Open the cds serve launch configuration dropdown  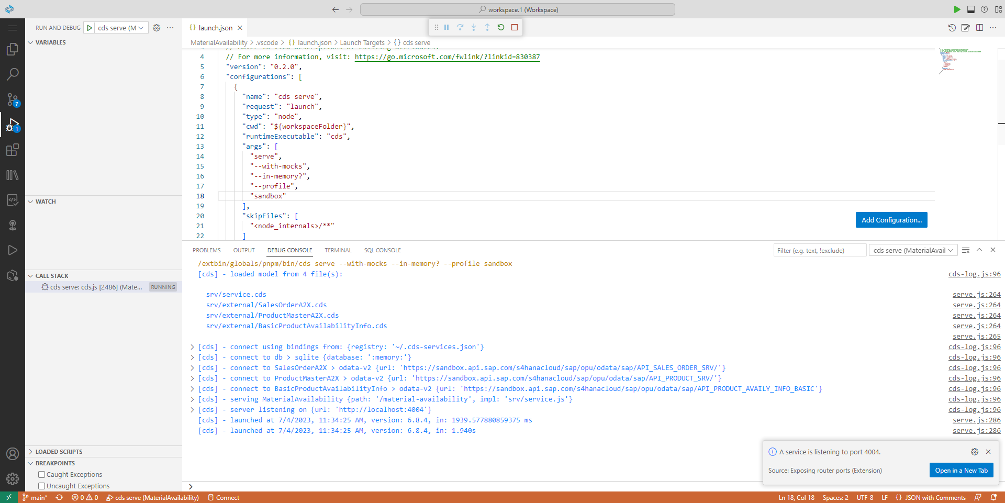[121, 28]
